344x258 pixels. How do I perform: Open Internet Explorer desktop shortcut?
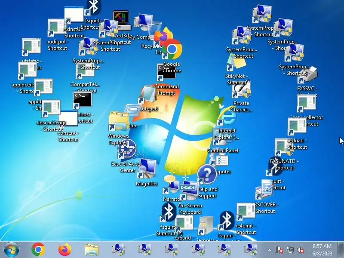(227, 116)
